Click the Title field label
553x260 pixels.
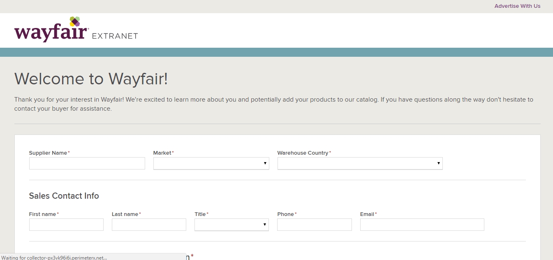[200, 214]
